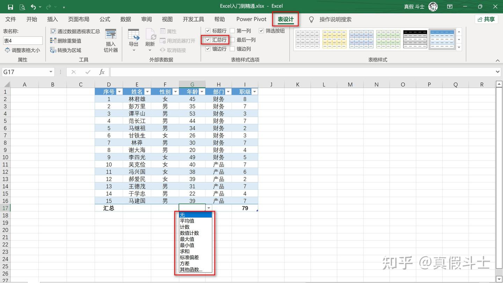
Task: Click the Insert Function fx icon
Action: [x=102, y=72]
